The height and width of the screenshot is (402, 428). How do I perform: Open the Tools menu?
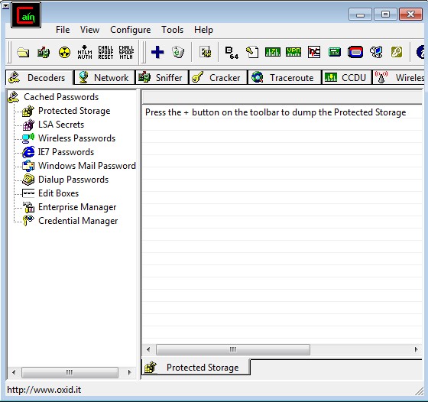coord(172,30)
